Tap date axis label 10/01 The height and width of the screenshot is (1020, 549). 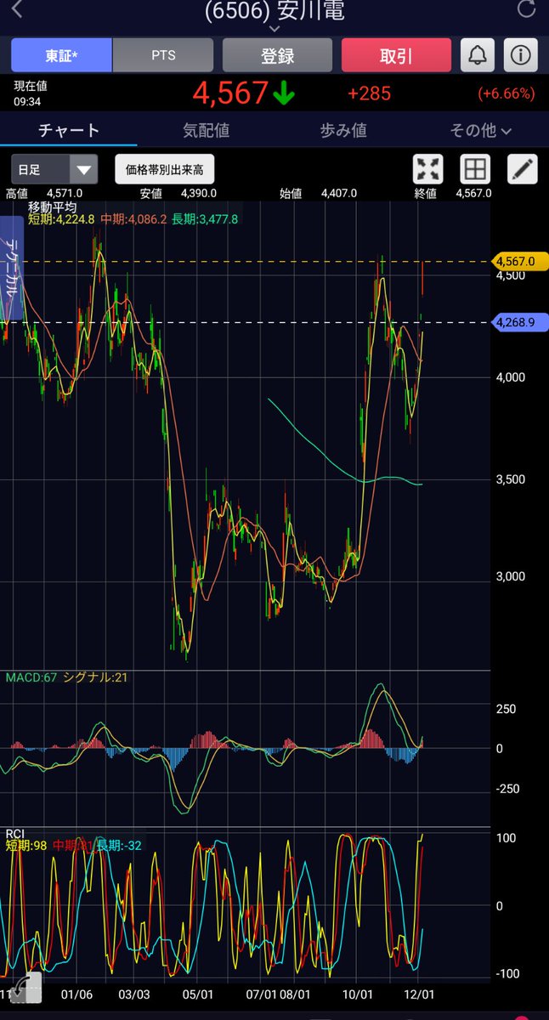(x=358, y=993)
